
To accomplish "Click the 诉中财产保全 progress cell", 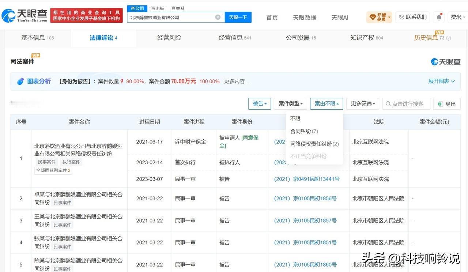I will (190, 141).
